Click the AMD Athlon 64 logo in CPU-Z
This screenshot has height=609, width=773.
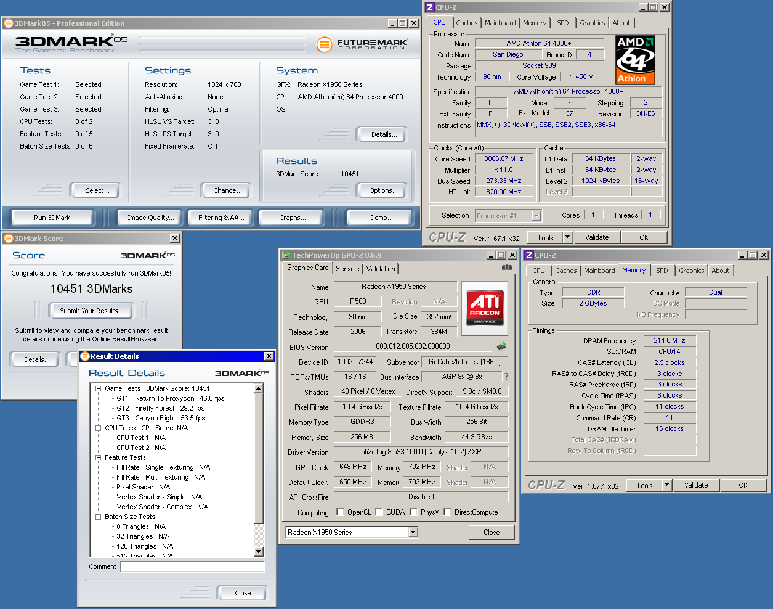(635, 60)
